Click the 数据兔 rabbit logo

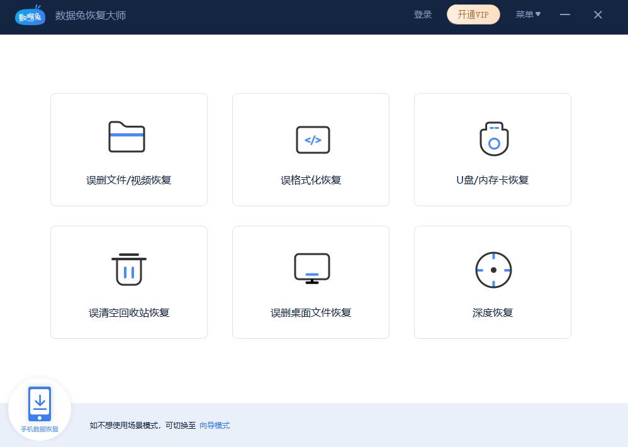(30, 16)
